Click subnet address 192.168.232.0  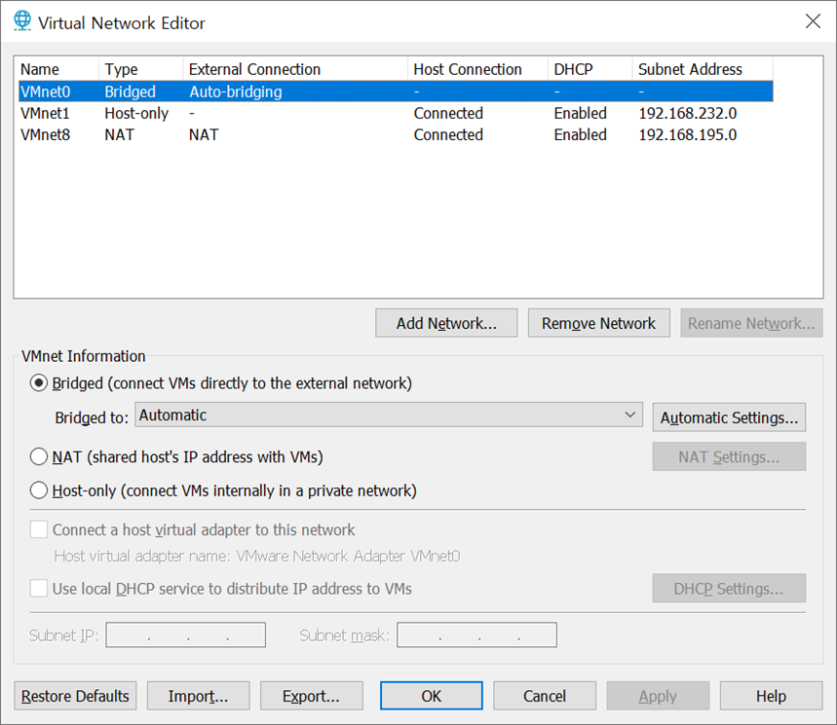point(688,113)
